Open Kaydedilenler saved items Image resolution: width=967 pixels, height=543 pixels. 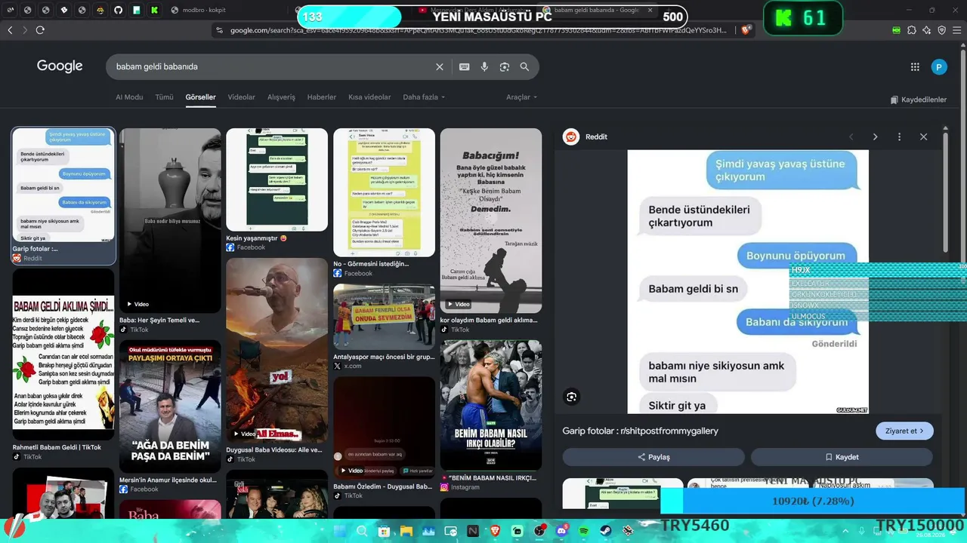point(919,100)
